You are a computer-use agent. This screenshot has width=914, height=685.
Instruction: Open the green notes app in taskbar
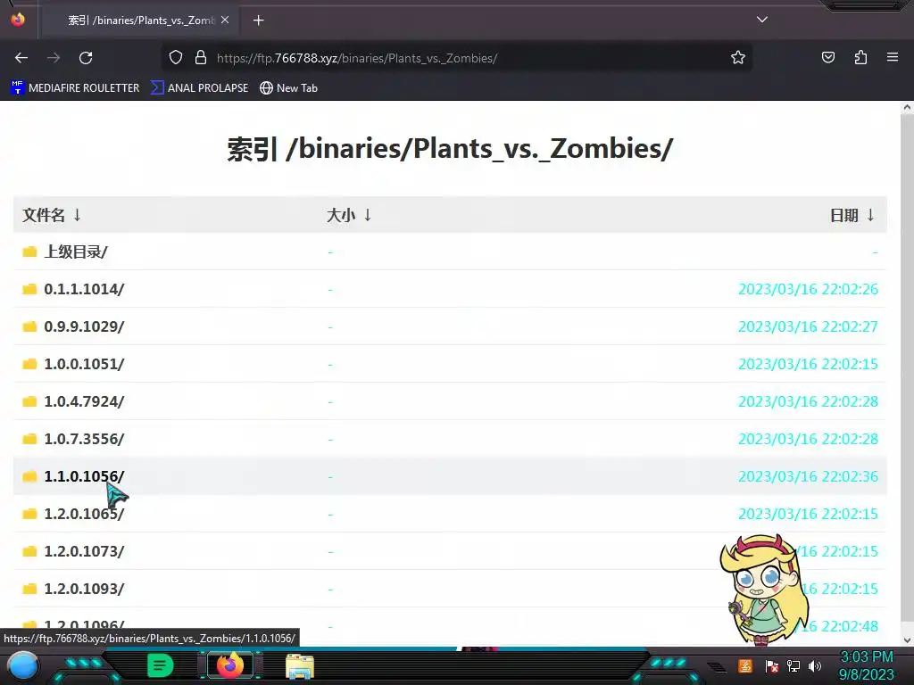160,665
